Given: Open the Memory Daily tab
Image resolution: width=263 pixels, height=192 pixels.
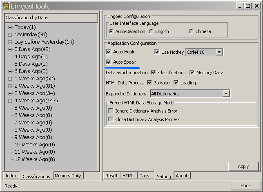Looking at the screenshot, I should [68, 176].
